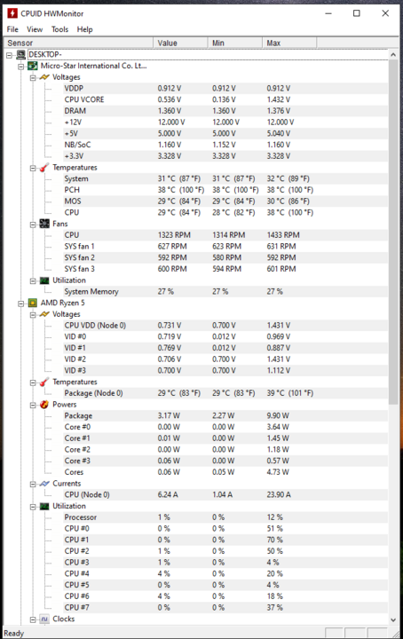Click the Max column header
Image resolution: width=403 pixels, height=639 pixels.
point(289,43)
